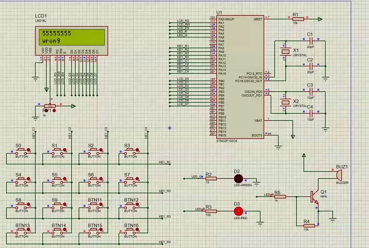Click the 'wrong' text on the LCD screen
Screen dimensions: 369x248
click(x=51, y=41)
